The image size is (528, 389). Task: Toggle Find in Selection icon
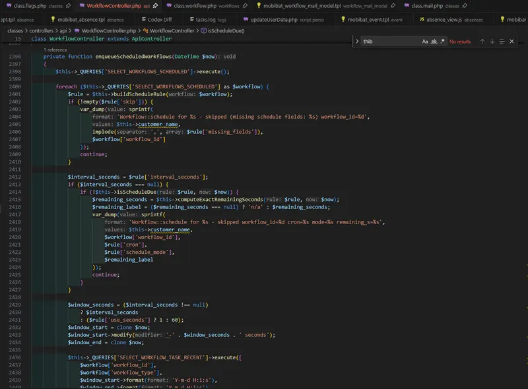pos(502,42)
